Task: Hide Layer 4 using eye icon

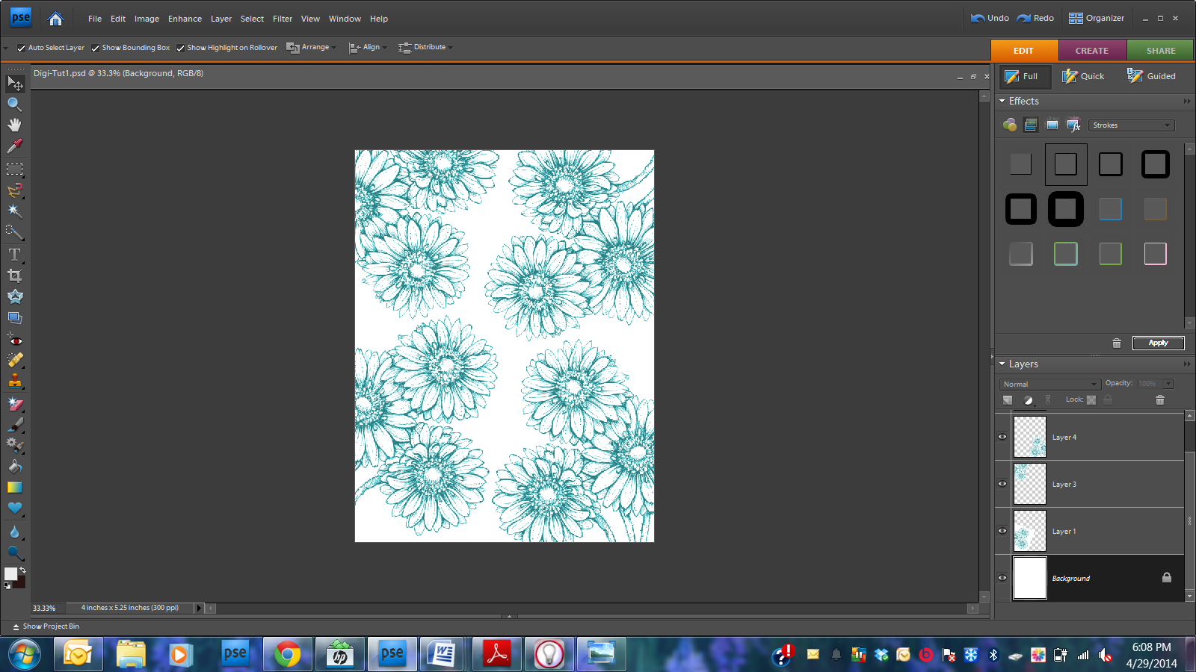Action: (x=1002, y=437)
